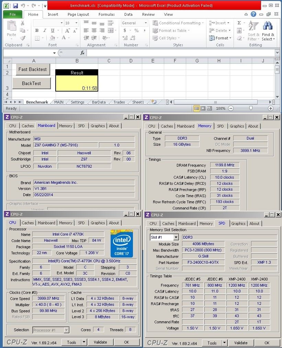Image resolution: width=282 pixels, height=348 pixels.
Task: Click the AutoSum sigma icon
Action: 239,23
